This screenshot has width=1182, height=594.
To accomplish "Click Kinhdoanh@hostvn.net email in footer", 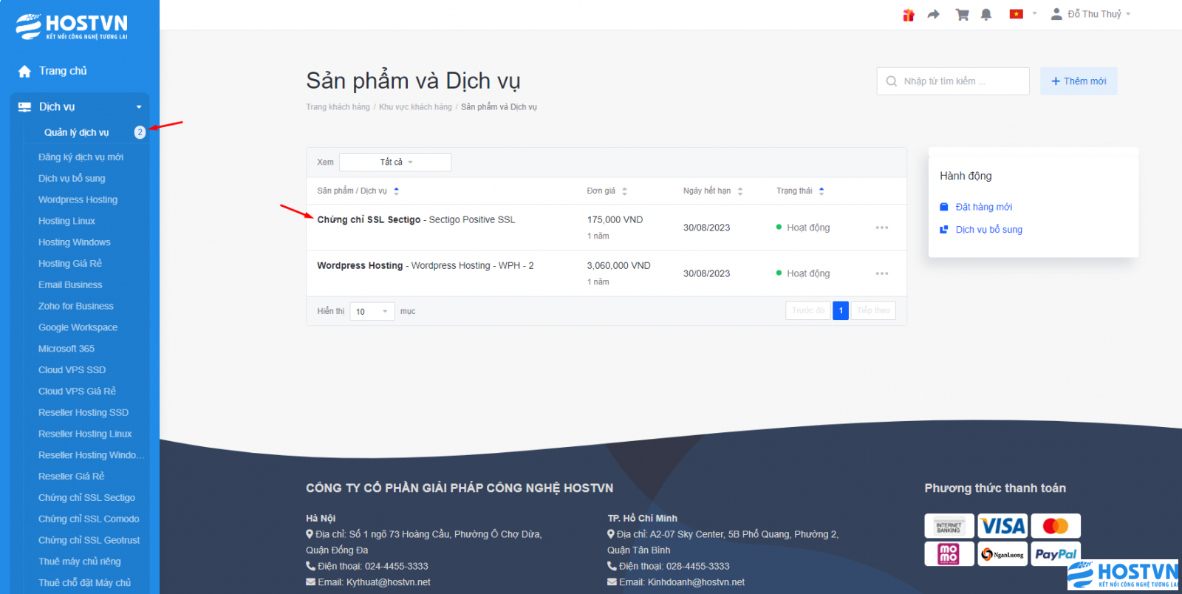I will 696,582.
